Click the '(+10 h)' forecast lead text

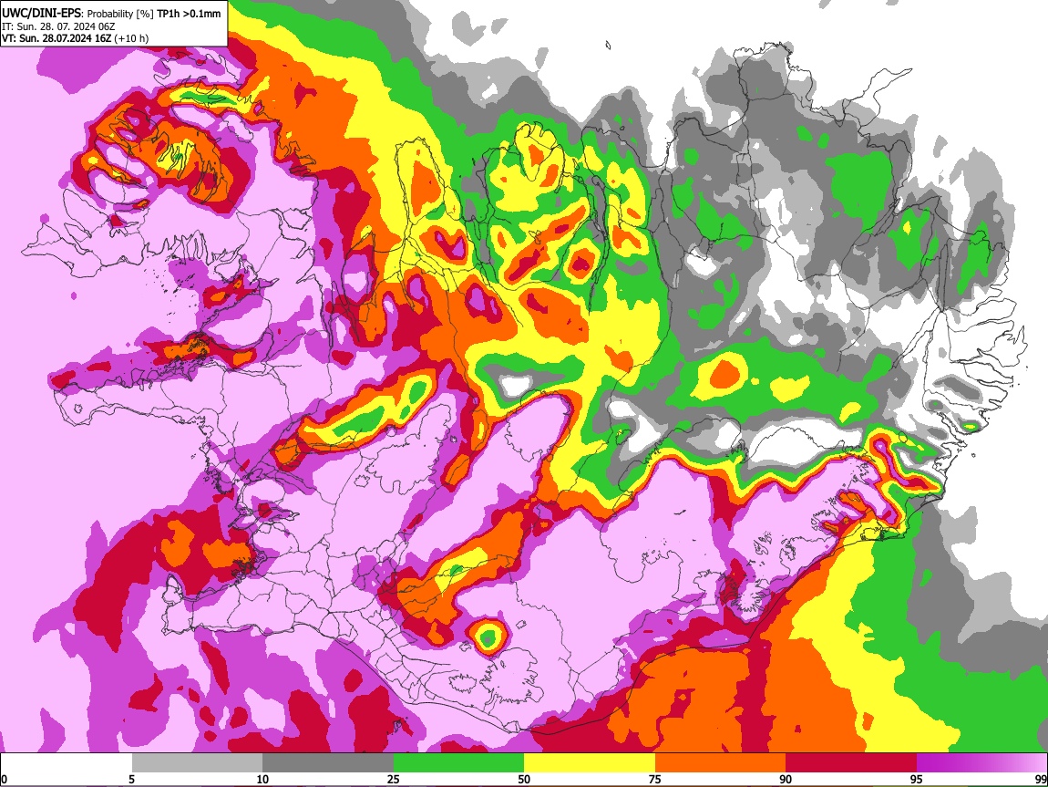pos(131,39)
